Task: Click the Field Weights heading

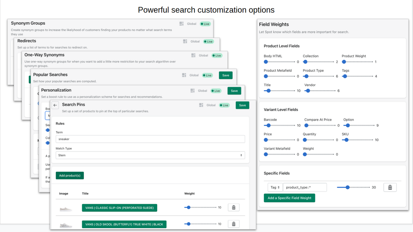Action: click(274, 24)
